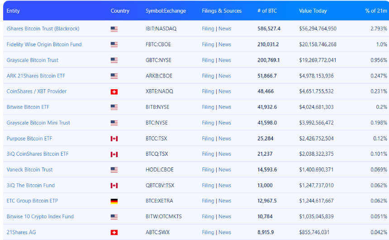This screenshot has width=389, height=240.
Task: Click the US flag in Vaneck Bitcoin Trust row
Action: pyautogui.click(x=114, y=170)
